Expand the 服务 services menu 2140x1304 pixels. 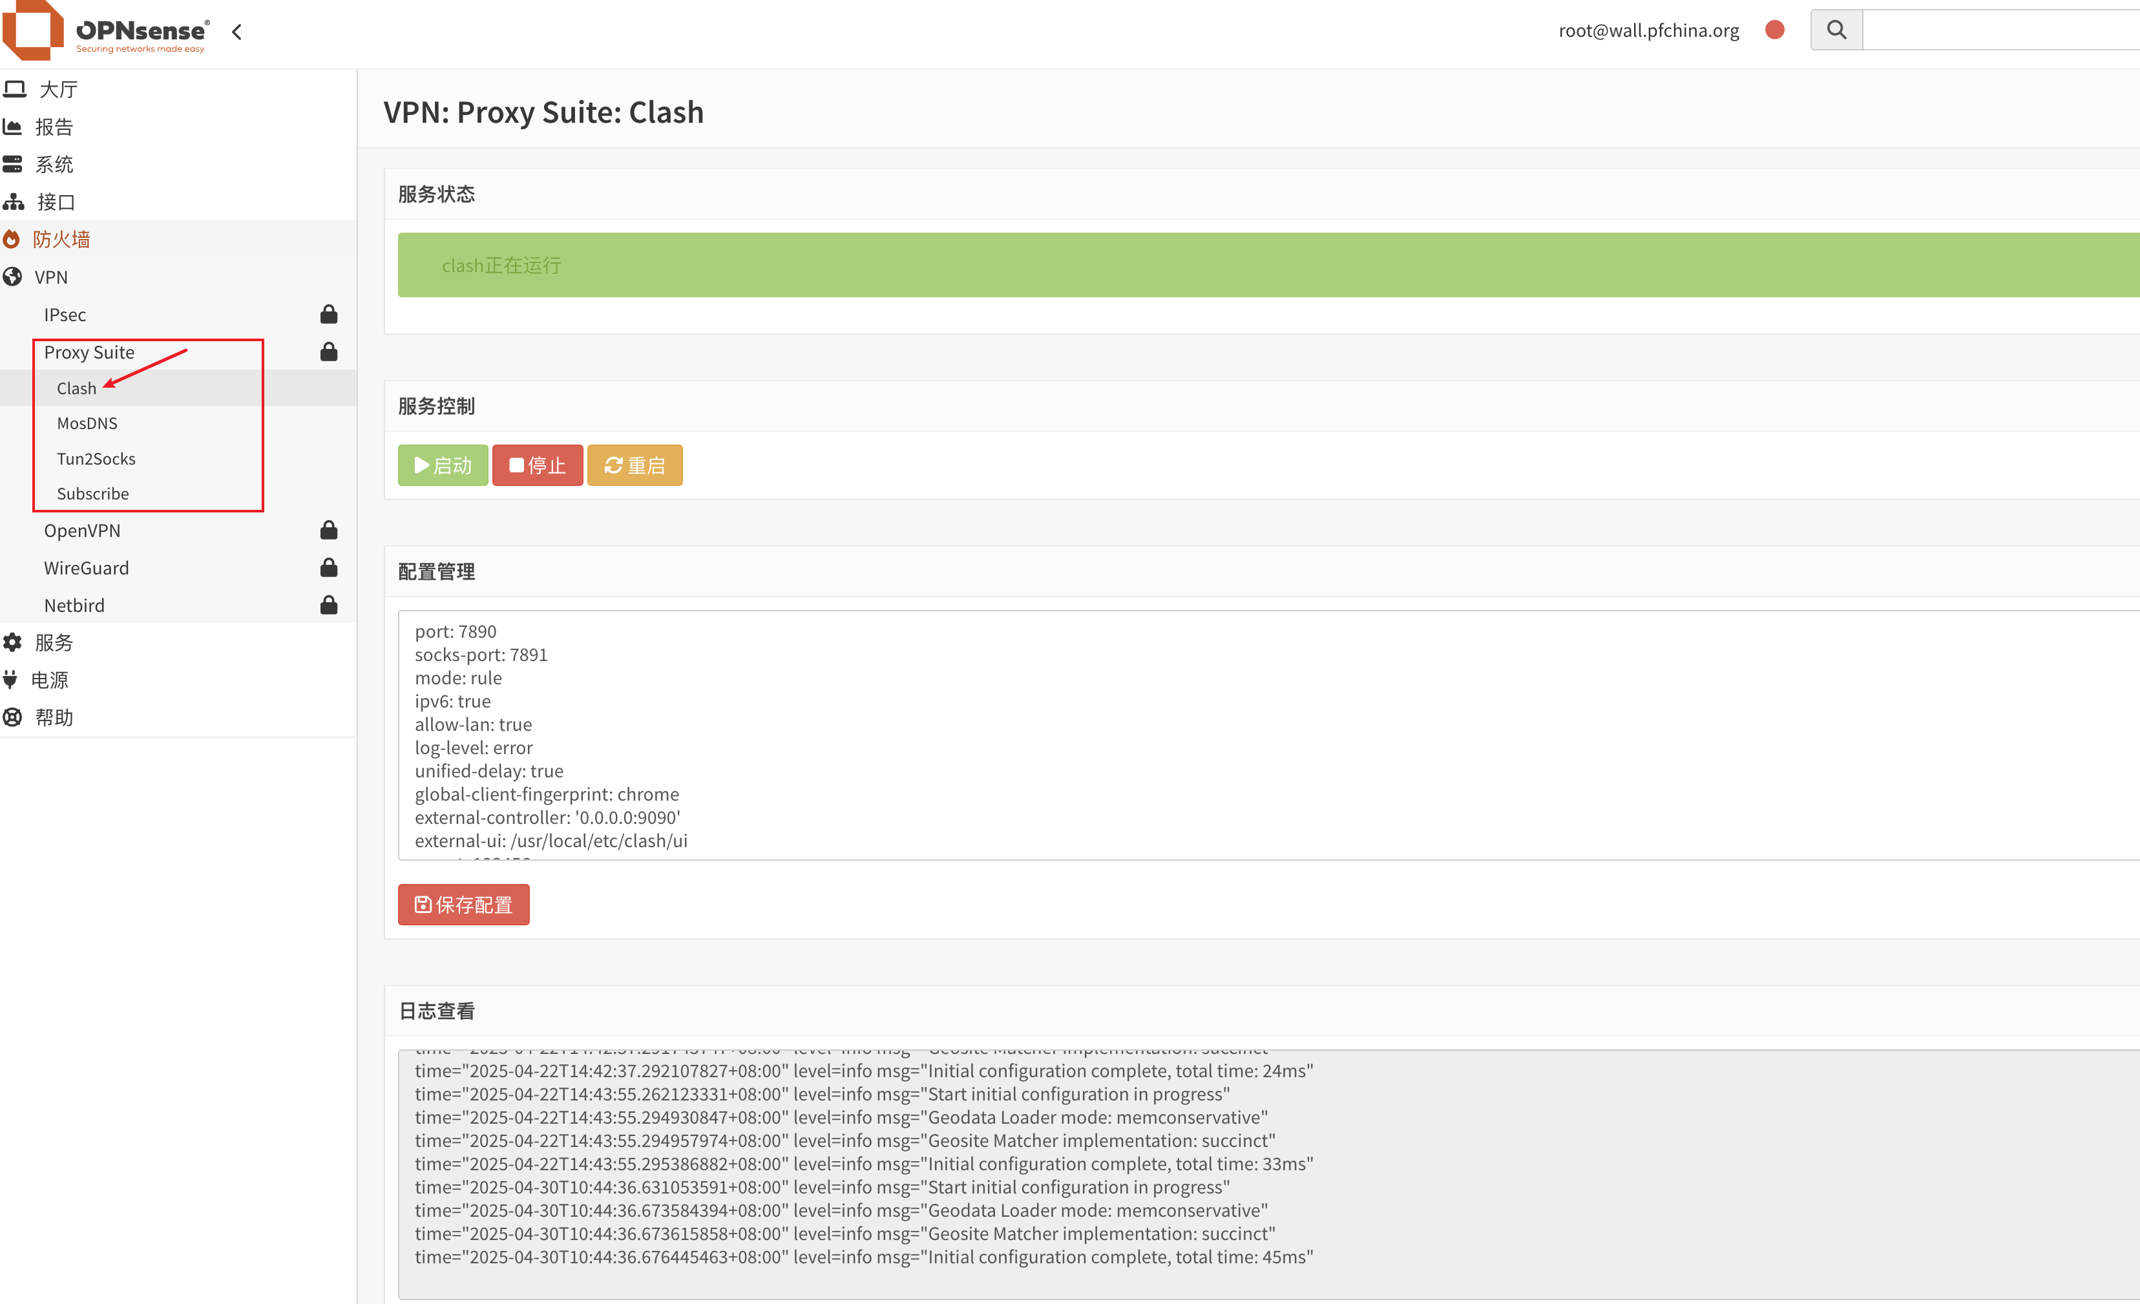point(54,642)
